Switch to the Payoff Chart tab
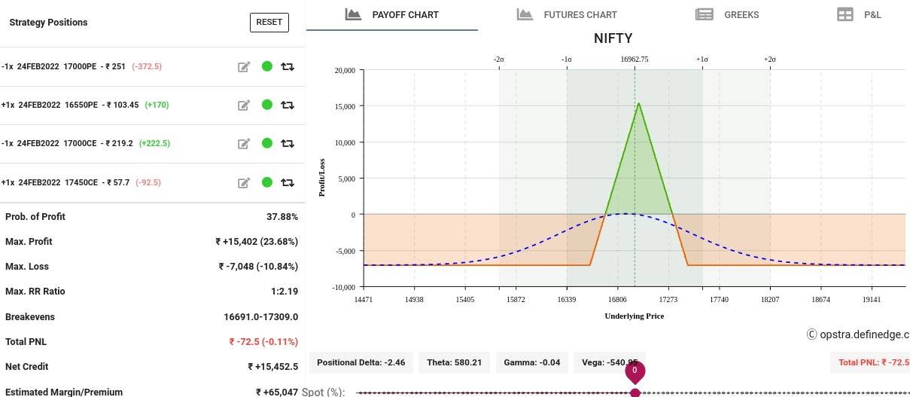This screenshot has width=910, height=397. click(x=392, y=15)
